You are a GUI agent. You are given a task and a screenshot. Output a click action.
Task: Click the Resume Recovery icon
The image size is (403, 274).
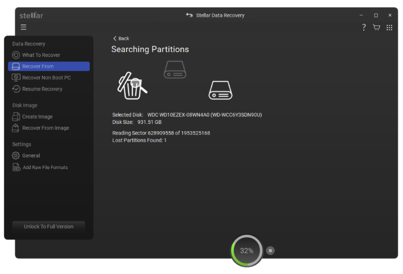click(x=16, y=89)
